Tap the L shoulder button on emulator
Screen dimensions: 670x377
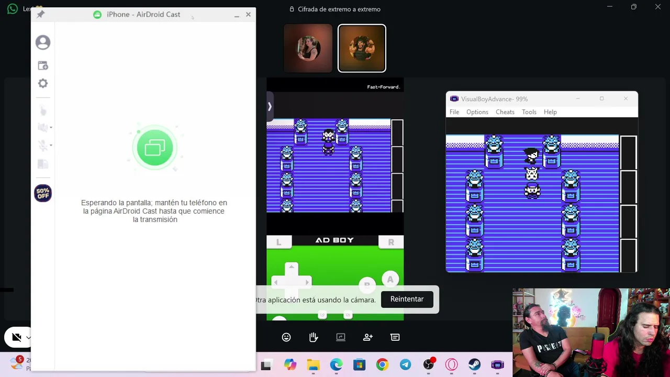278,242
